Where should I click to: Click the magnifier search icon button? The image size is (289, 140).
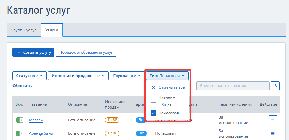click(x=275, y=86)
